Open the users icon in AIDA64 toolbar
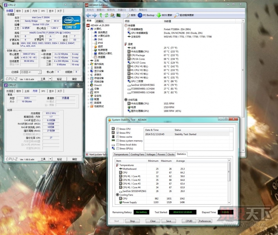 [x=112, y=15]
